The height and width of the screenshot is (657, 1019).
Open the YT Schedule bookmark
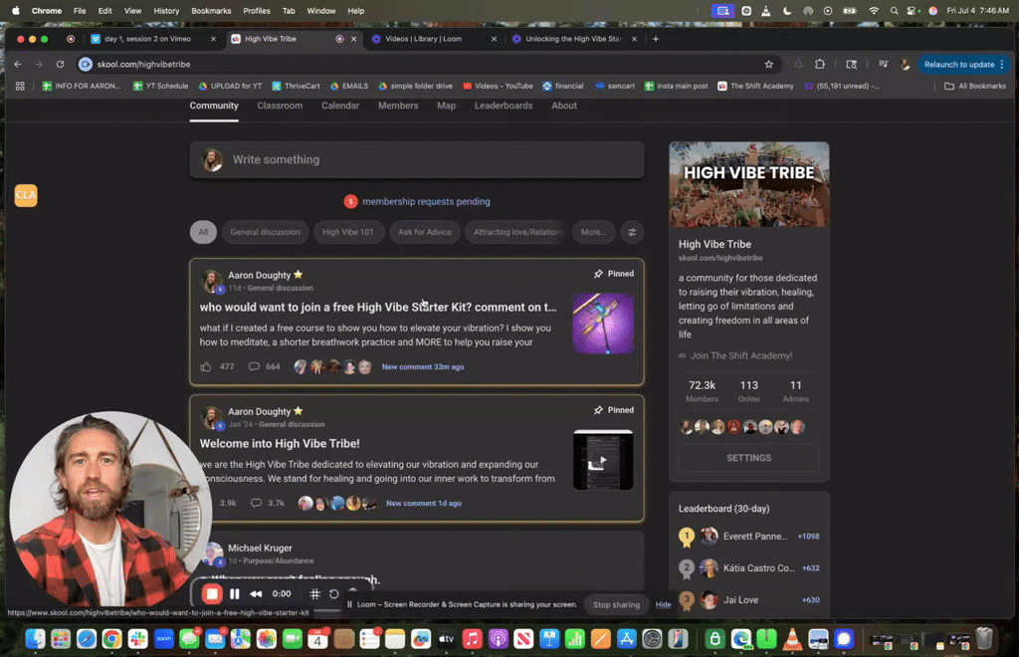click(x=160, y=86)
